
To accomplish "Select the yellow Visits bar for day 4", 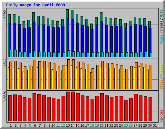I will [x=23, y=80].
